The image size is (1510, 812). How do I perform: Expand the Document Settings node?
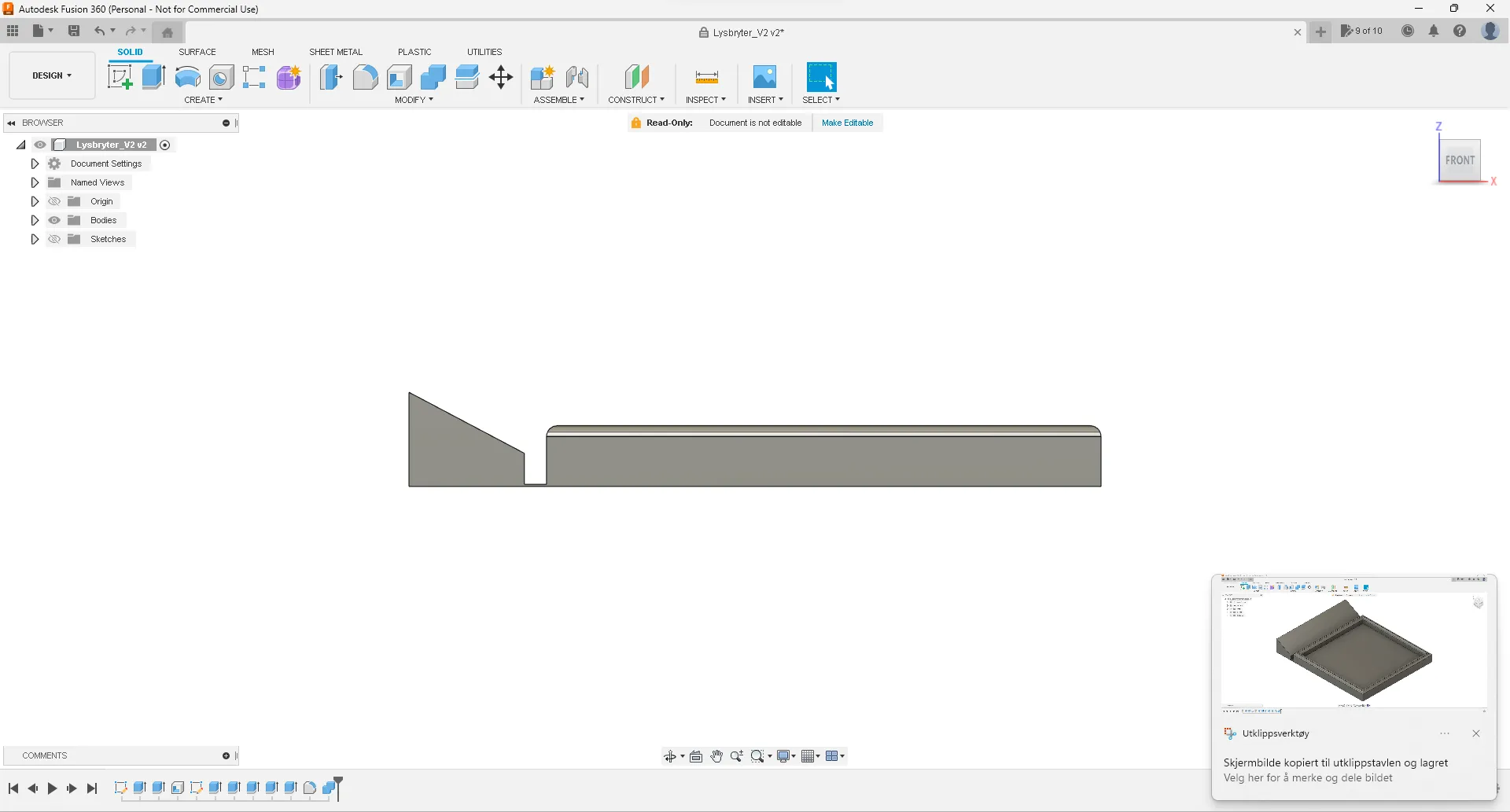click(35, 164)
